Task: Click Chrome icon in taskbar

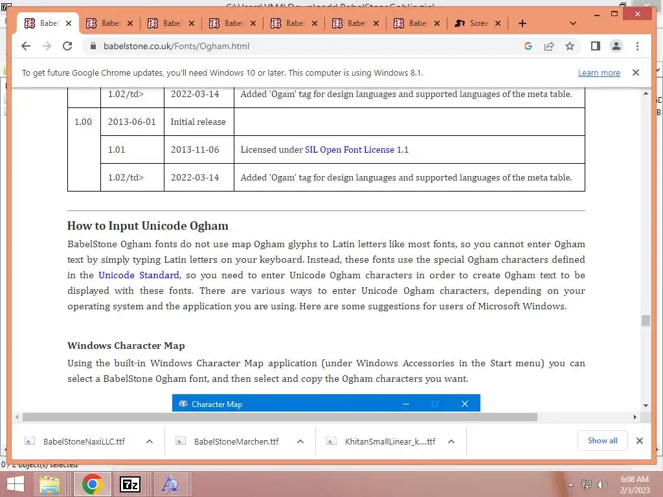Action: point(93,484)
